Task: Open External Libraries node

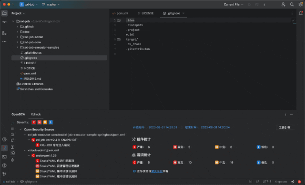Action: tap(30, 84)
